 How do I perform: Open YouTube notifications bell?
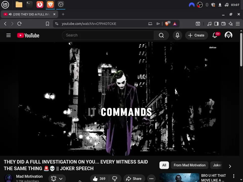(x=215, y=35)
